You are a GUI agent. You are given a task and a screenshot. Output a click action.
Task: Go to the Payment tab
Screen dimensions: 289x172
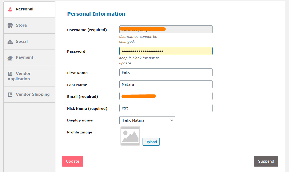coord(29,58)
